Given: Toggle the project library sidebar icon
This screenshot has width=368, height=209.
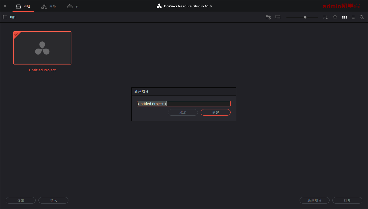Looking at the screenshot, I should (x=5, y=17).
